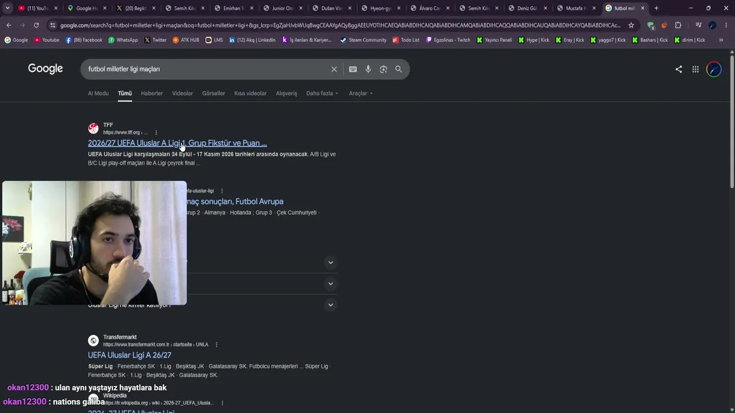Image resolution: width=735 pixels, height=413 pixels.
Task: Open the media controls icon in toolbar
Action: tap(698, 25)
